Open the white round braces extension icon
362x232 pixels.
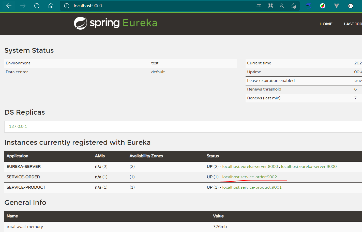351,6
